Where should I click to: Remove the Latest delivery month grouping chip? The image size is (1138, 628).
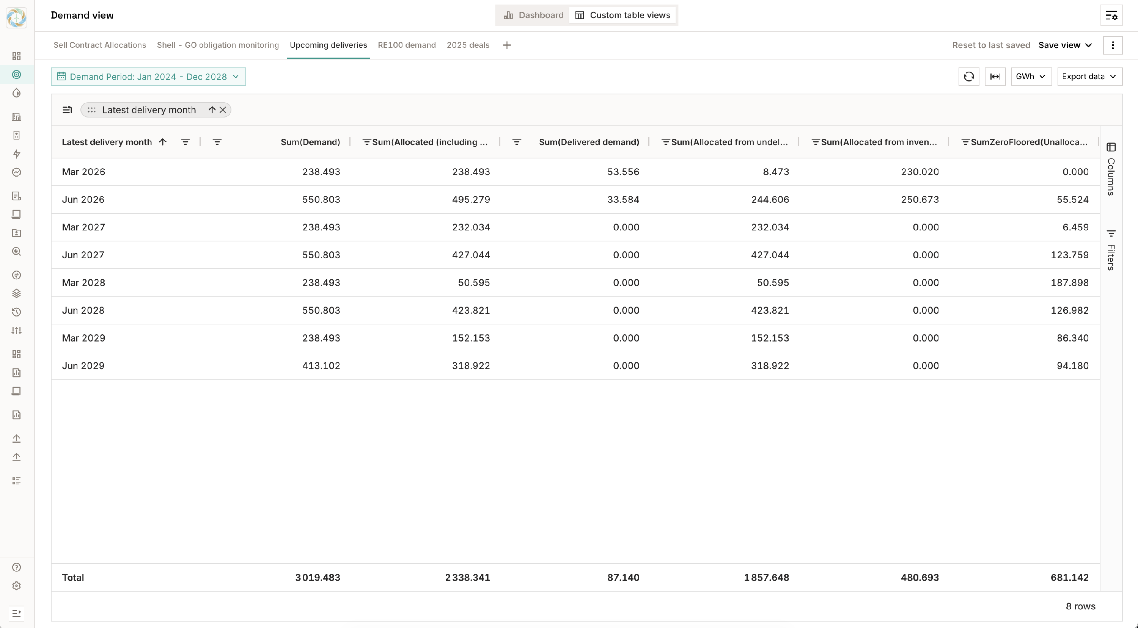[x=223, y=110]
